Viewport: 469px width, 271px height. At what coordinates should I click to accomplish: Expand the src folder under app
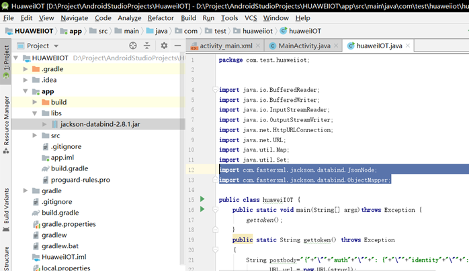[35, 135]
